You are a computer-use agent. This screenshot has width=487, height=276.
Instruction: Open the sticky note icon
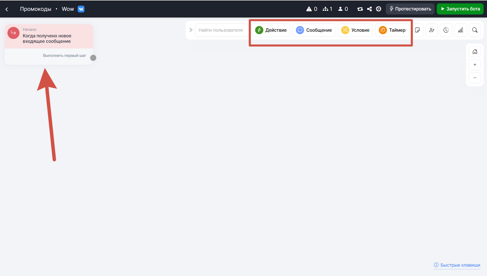point(417,30)
